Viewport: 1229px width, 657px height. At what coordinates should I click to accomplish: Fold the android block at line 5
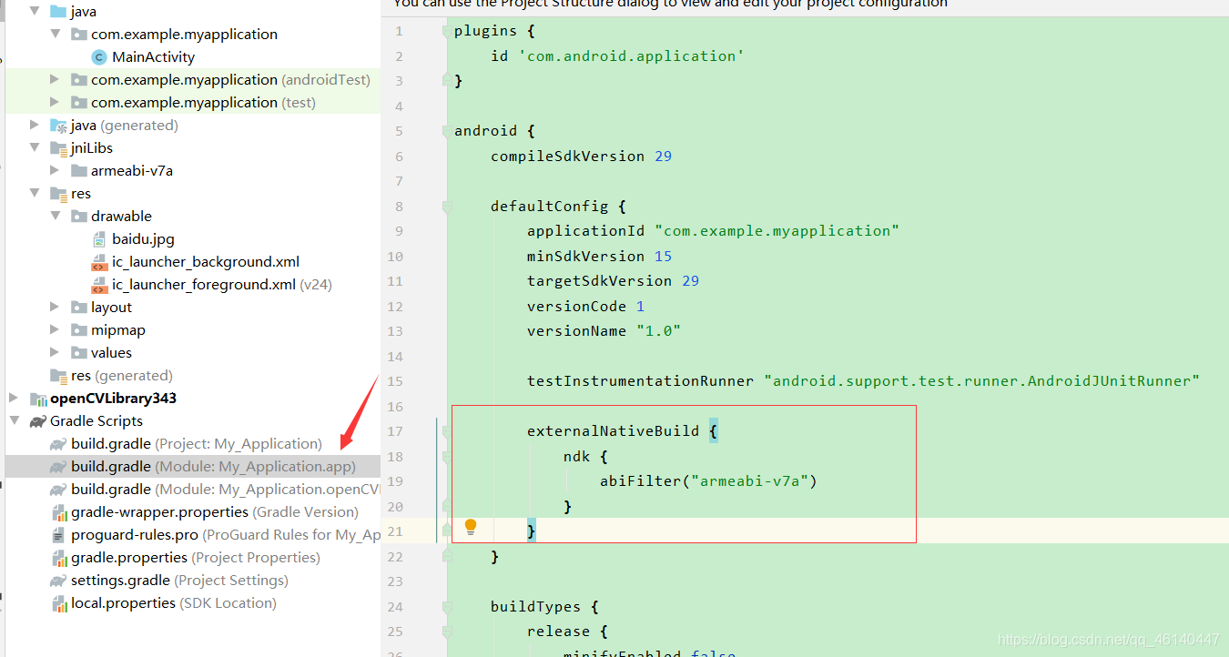[446, 131]
